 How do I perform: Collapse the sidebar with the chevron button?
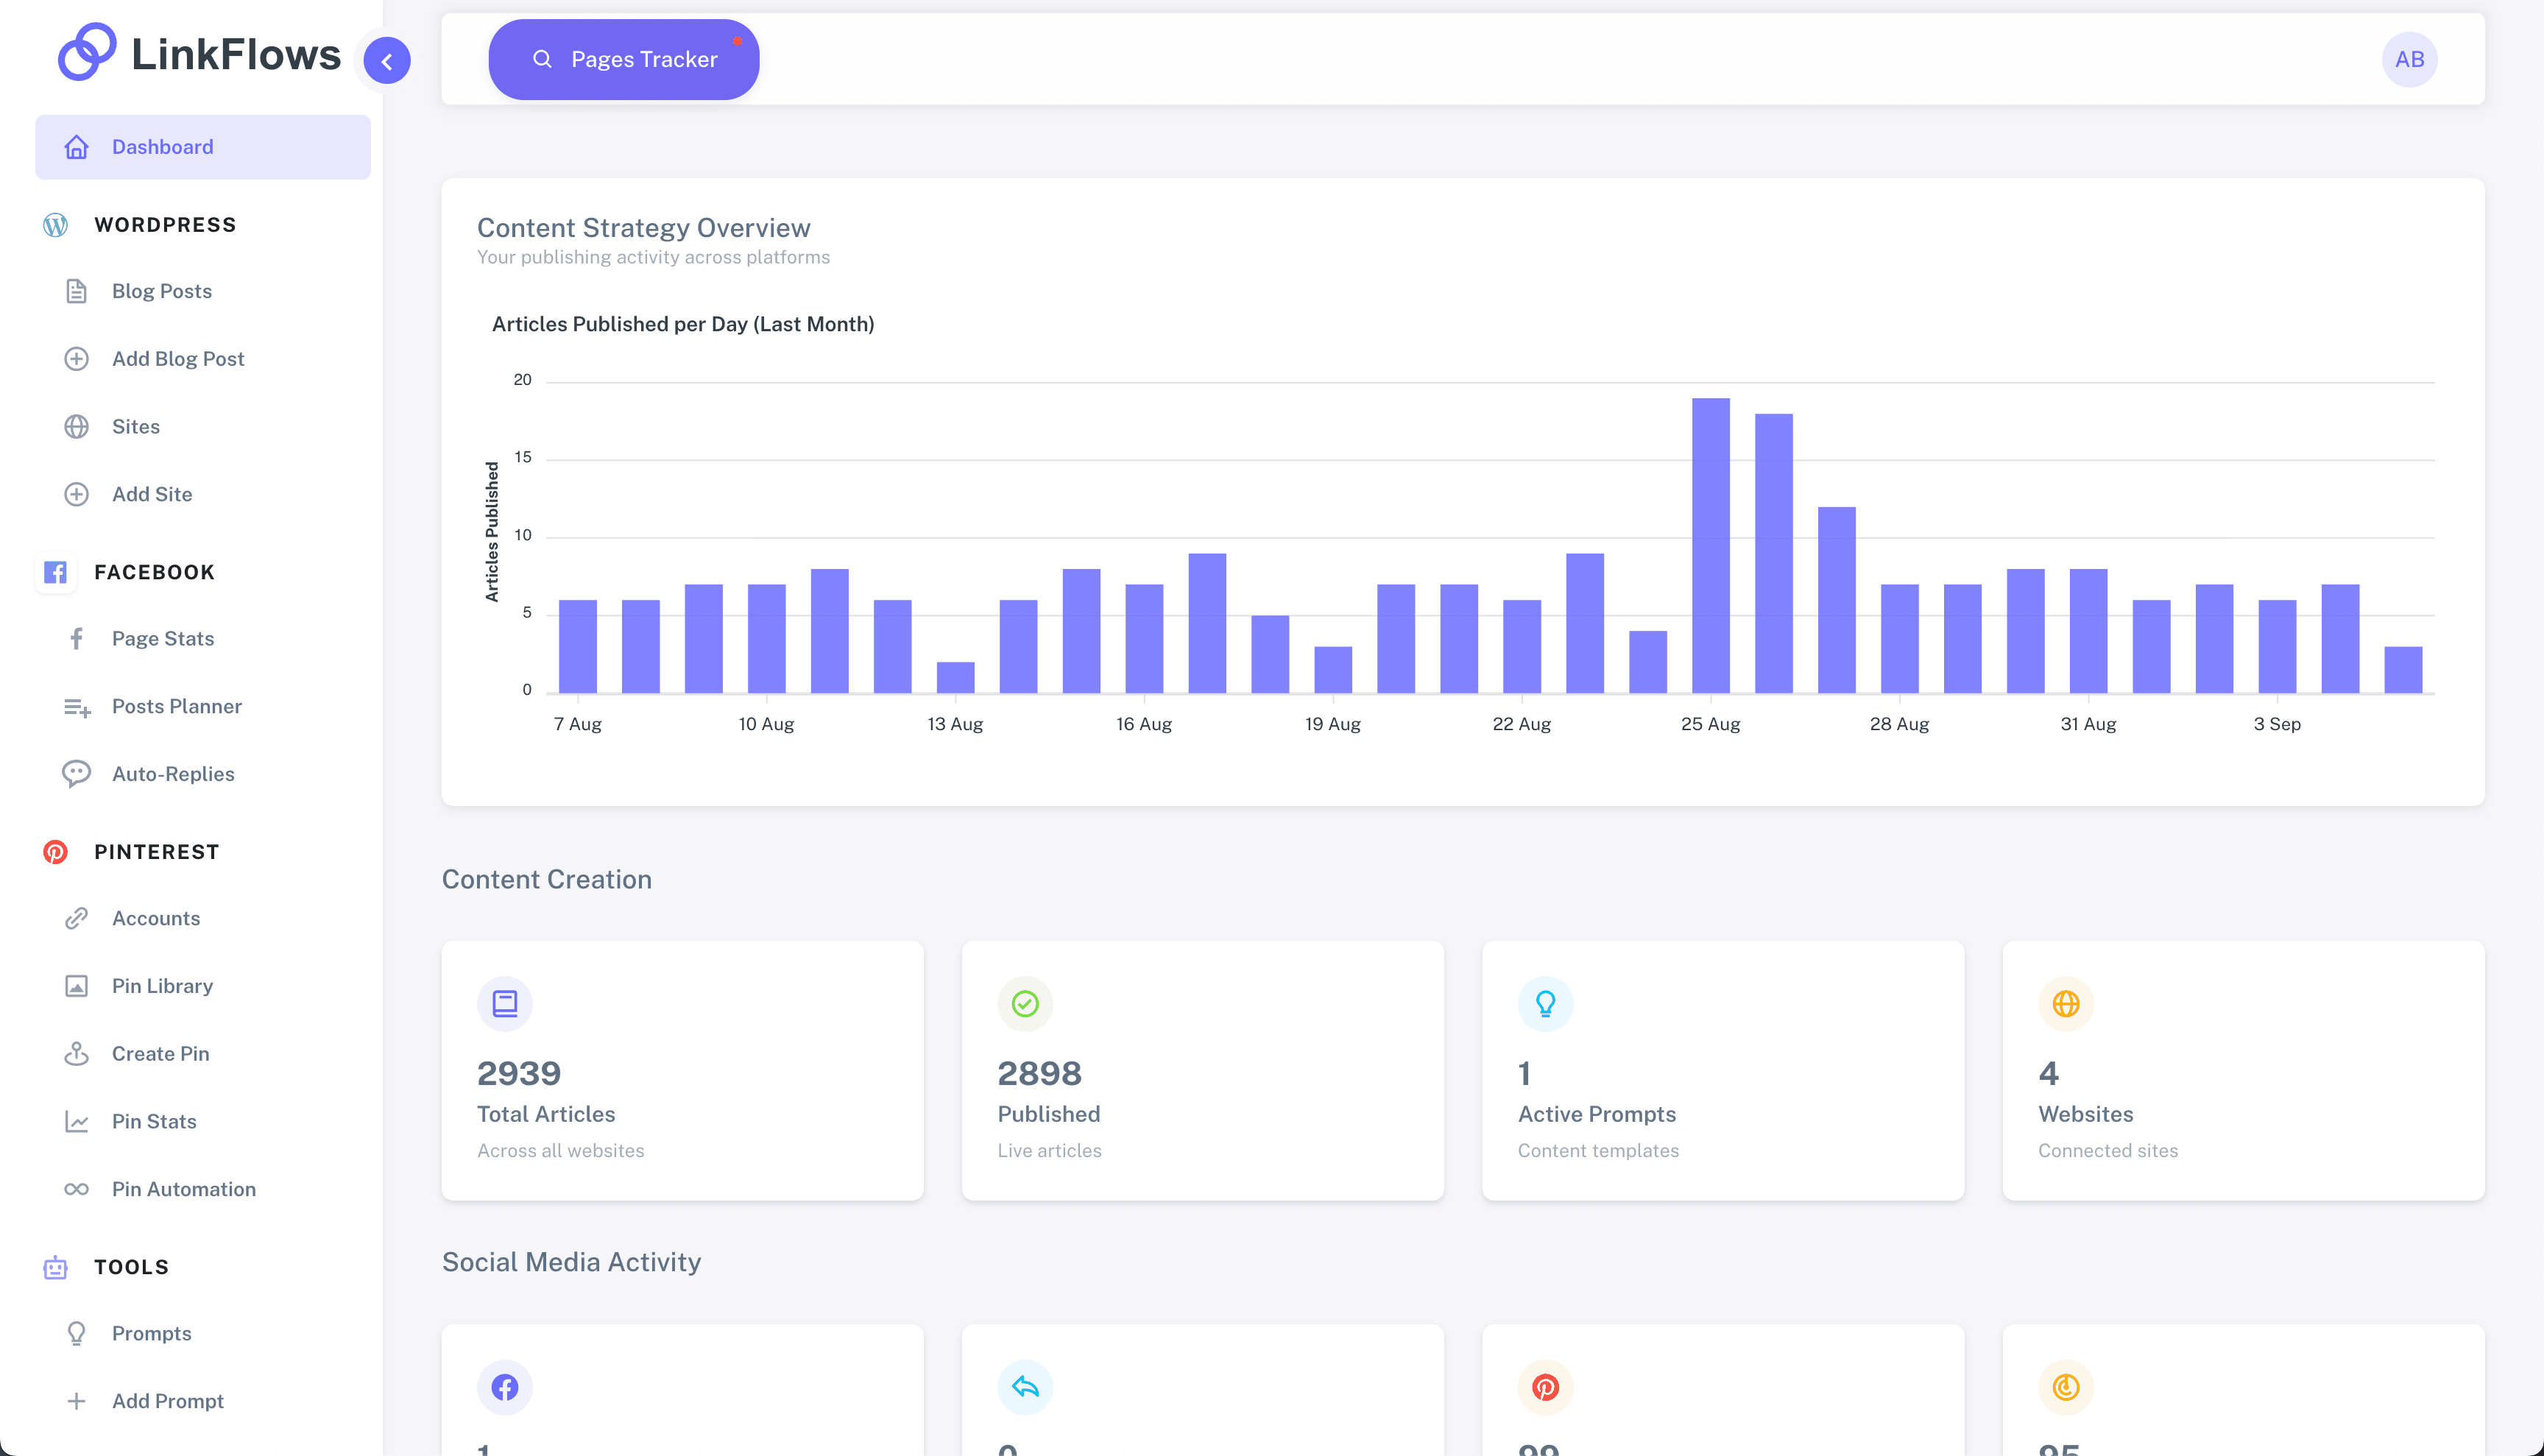(387, 61)
